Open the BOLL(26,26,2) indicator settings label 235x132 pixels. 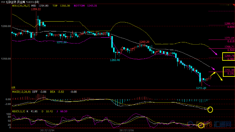click(21, 6)
